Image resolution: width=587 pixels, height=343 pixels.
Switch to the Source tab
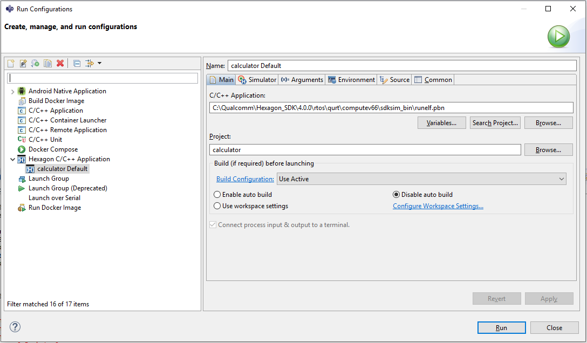tap(394, 80)
